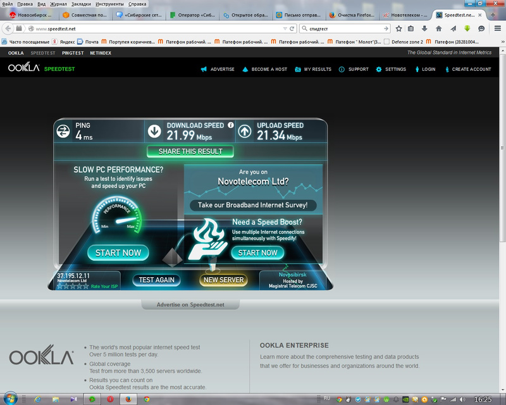Open SETTINGS link
Screen dimensions: 506x405
(x=391, y=69)
